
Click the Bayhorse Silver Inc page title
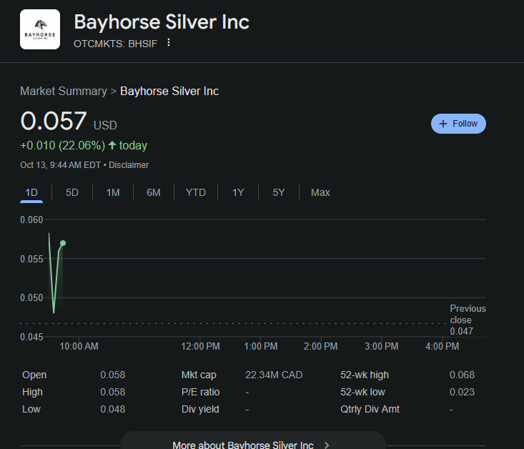tap(162, 22)
